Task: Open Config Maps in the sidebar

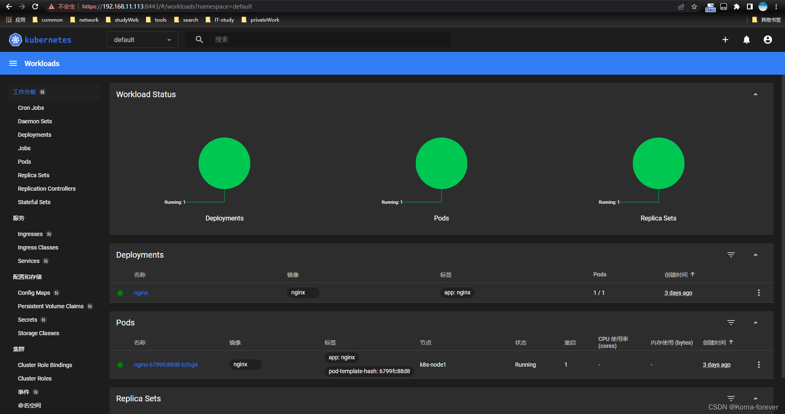Action: tap(34, 293)
